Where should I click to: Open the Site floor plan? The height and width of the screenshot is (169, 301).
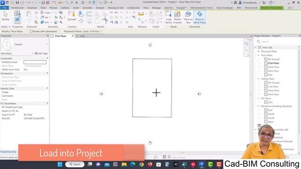(270, 75)
